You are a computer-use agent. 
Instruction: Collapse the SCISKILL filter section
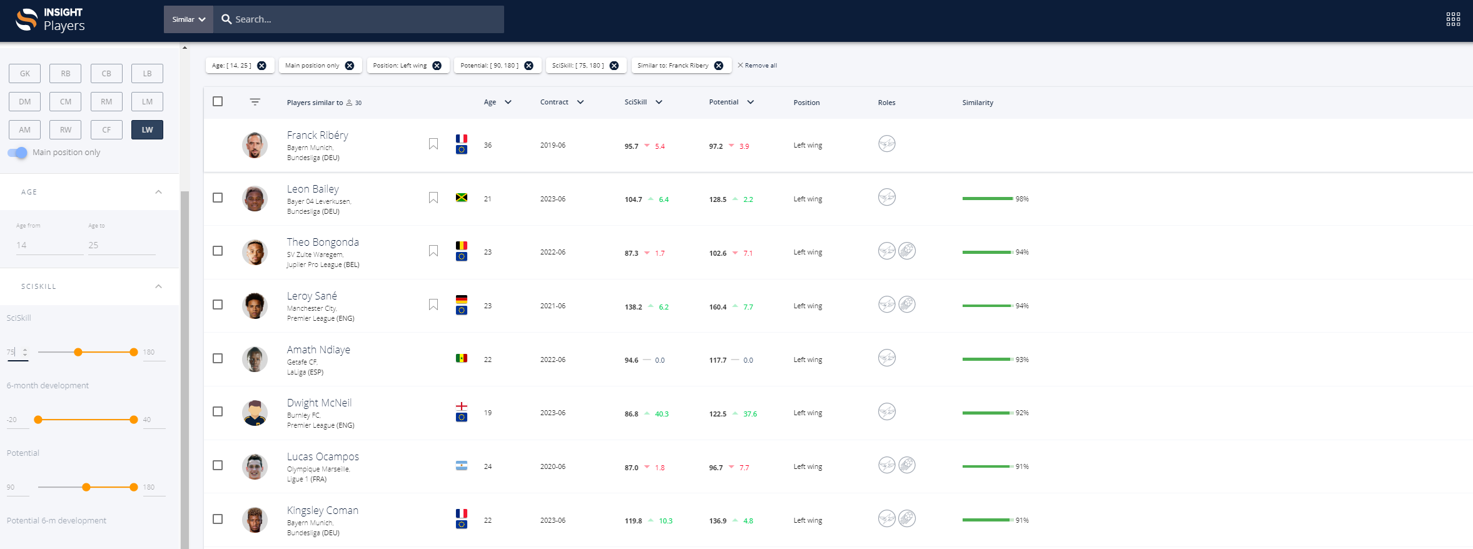click(158, 286)
